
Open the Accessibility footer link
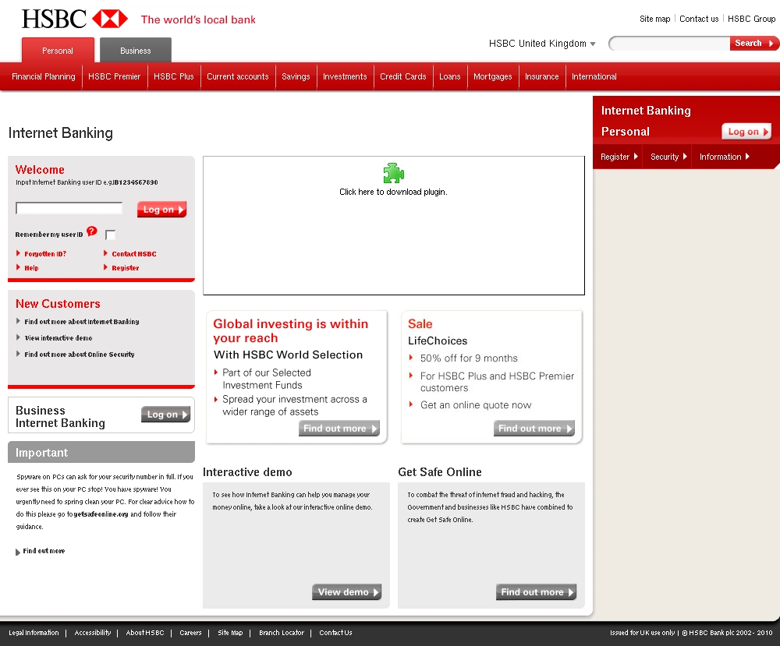(x=93, y=633)
